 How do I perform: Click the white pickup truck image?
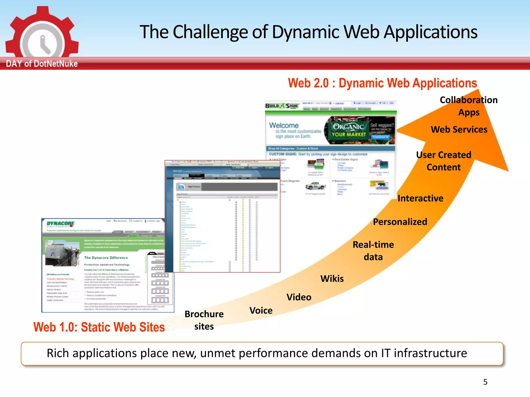point(315,185)
